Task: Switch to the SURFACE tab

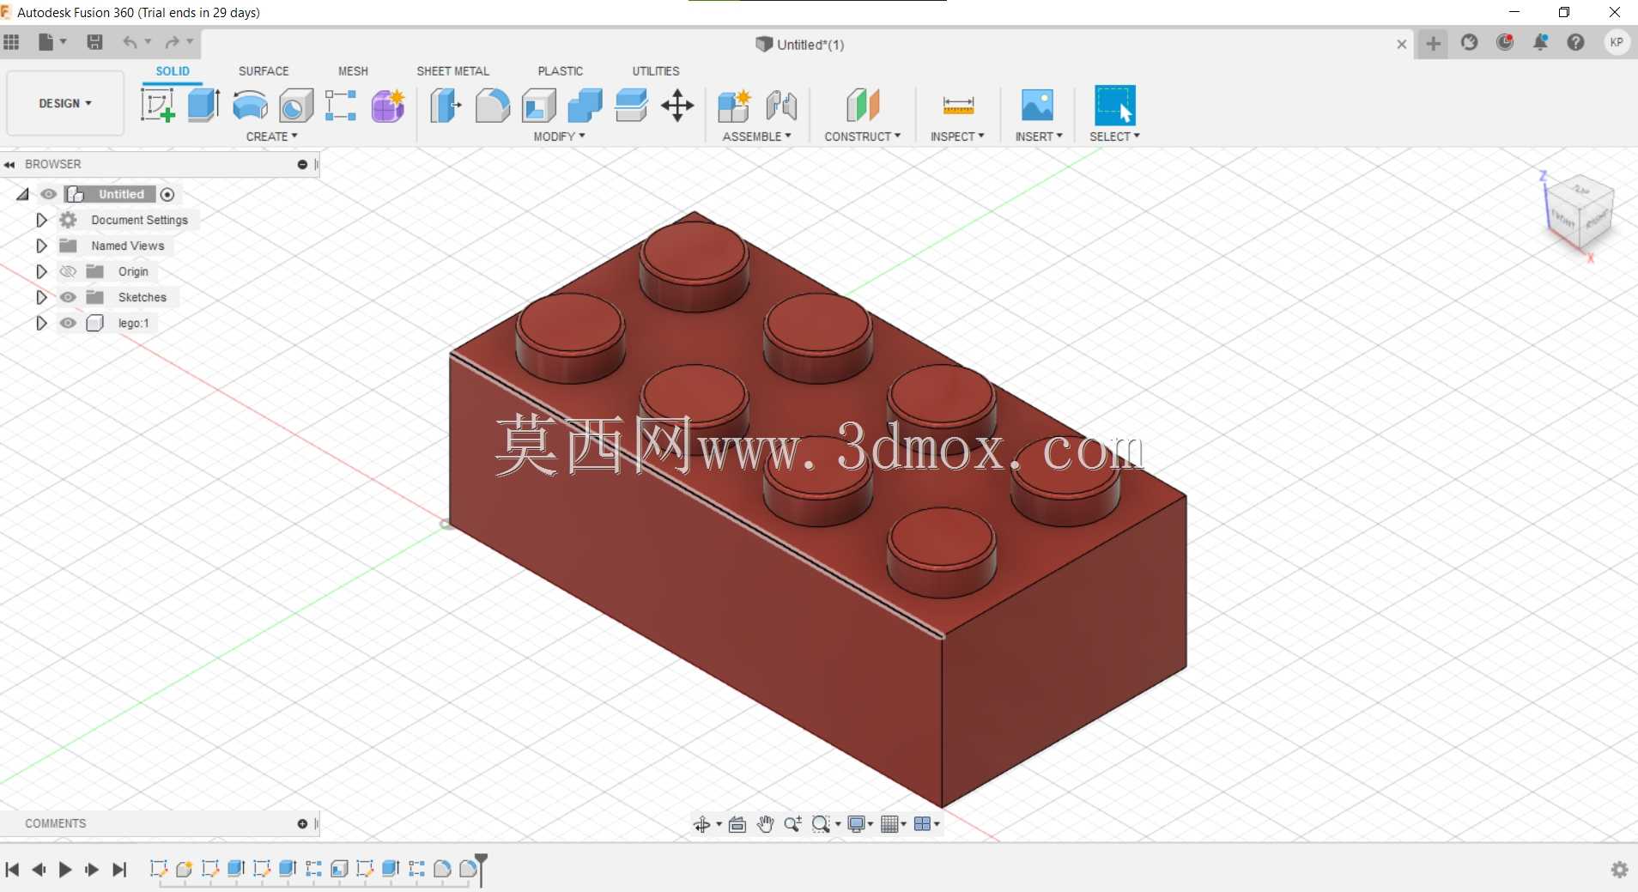Action: pyautogui.click(x=264, y=71)
